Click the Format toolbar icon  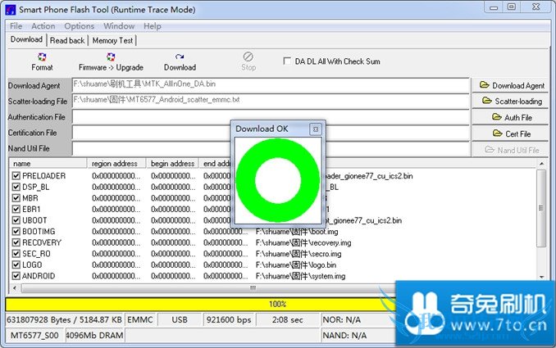pos(42,61)
